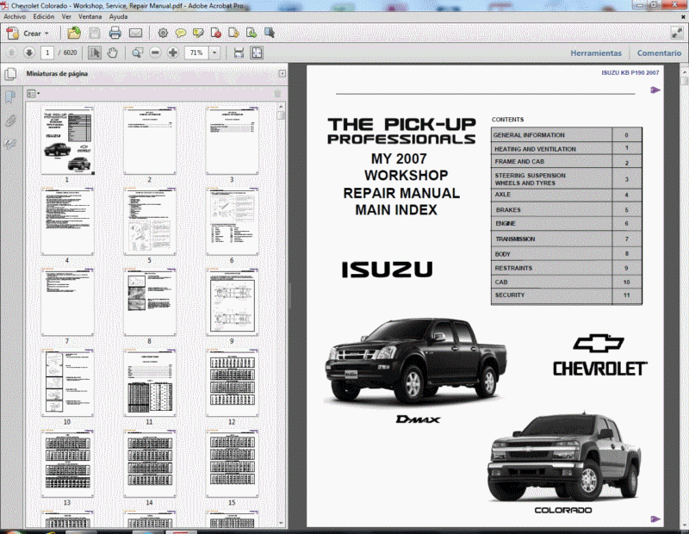Open the thumbnails options dropdown
This screenshot has height=534, width=689.
33,94
